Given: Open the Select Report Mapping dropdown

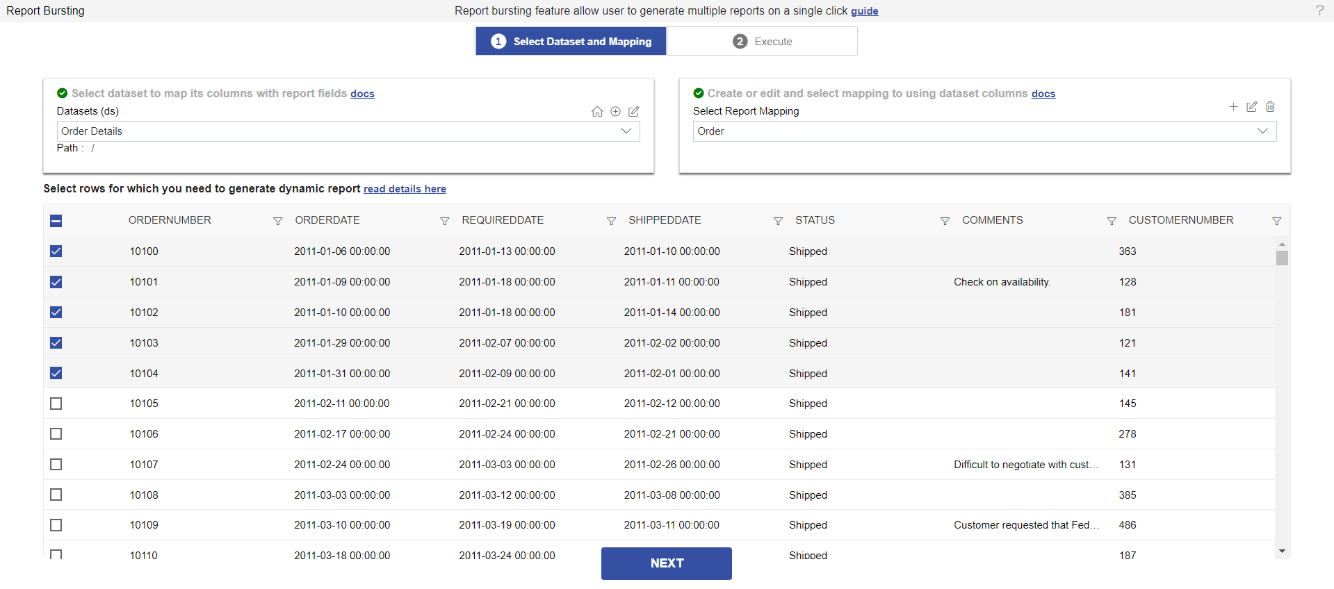Looking at the screenshot, I should tap(984, 131).
